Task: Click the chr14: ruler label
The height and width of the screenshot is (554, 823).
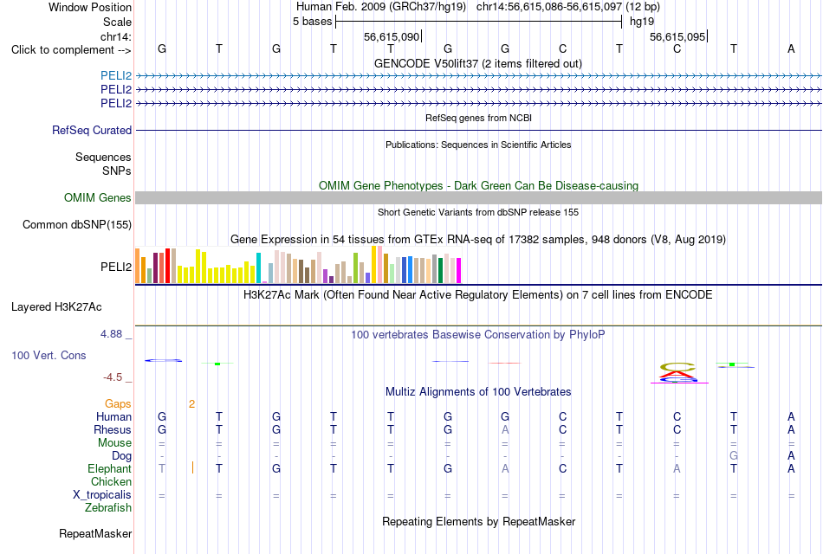Action: click(x=116, y=36)
